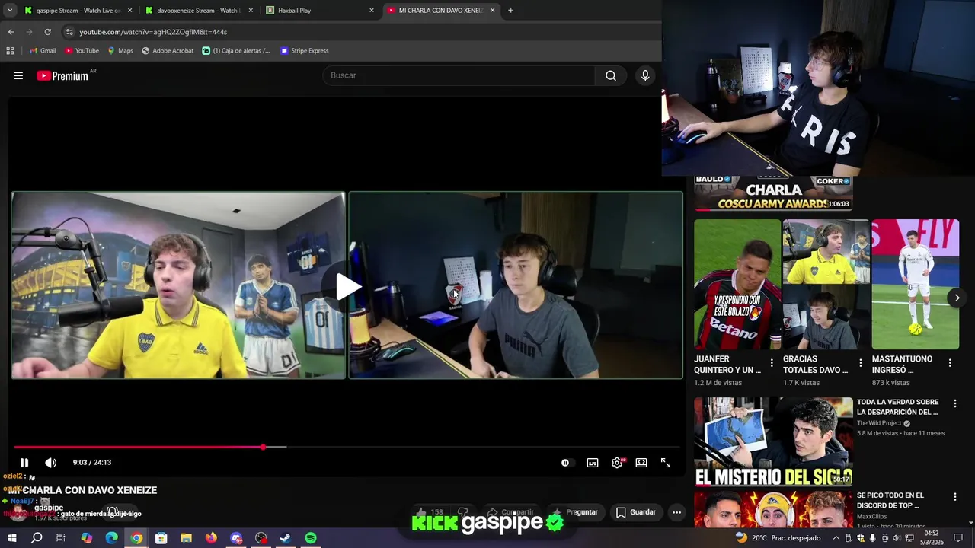975x548 pixels.
Task: Activate voice search microphone button
Action: point(645,75)
